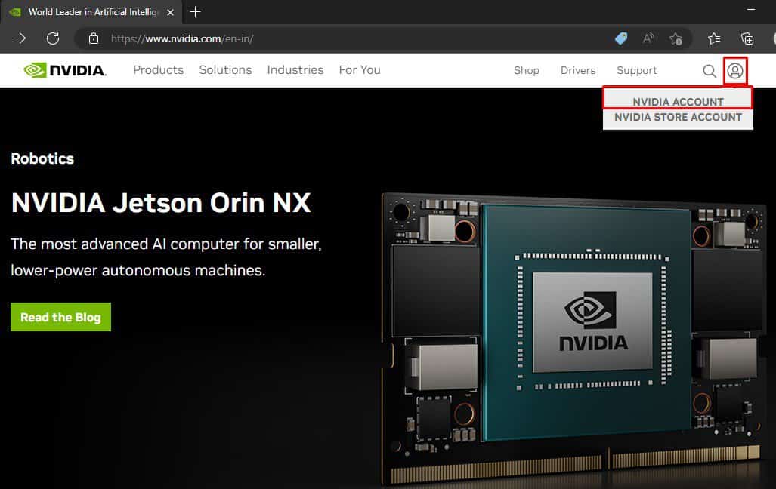776x489 pixels.
Task: Open the For You menu
Action: click(360, 70)
